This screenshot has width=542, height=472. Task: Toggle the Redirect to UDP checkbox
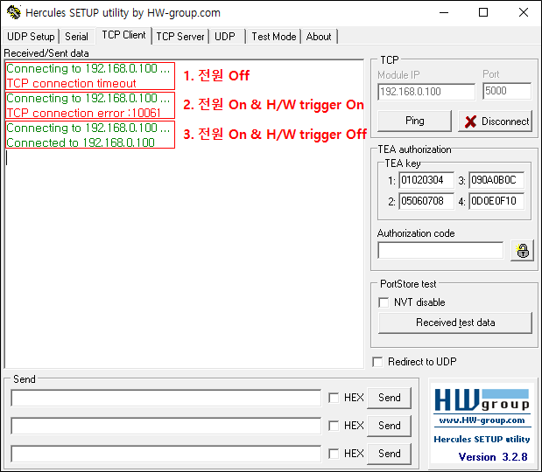click(377, 362)
